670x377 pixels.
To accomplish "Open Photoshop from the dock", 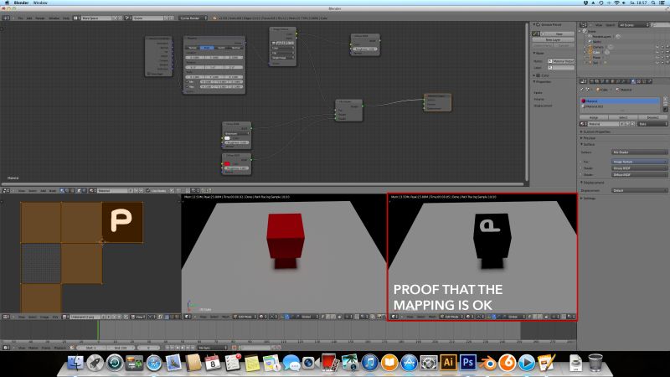I will (467, 363).
